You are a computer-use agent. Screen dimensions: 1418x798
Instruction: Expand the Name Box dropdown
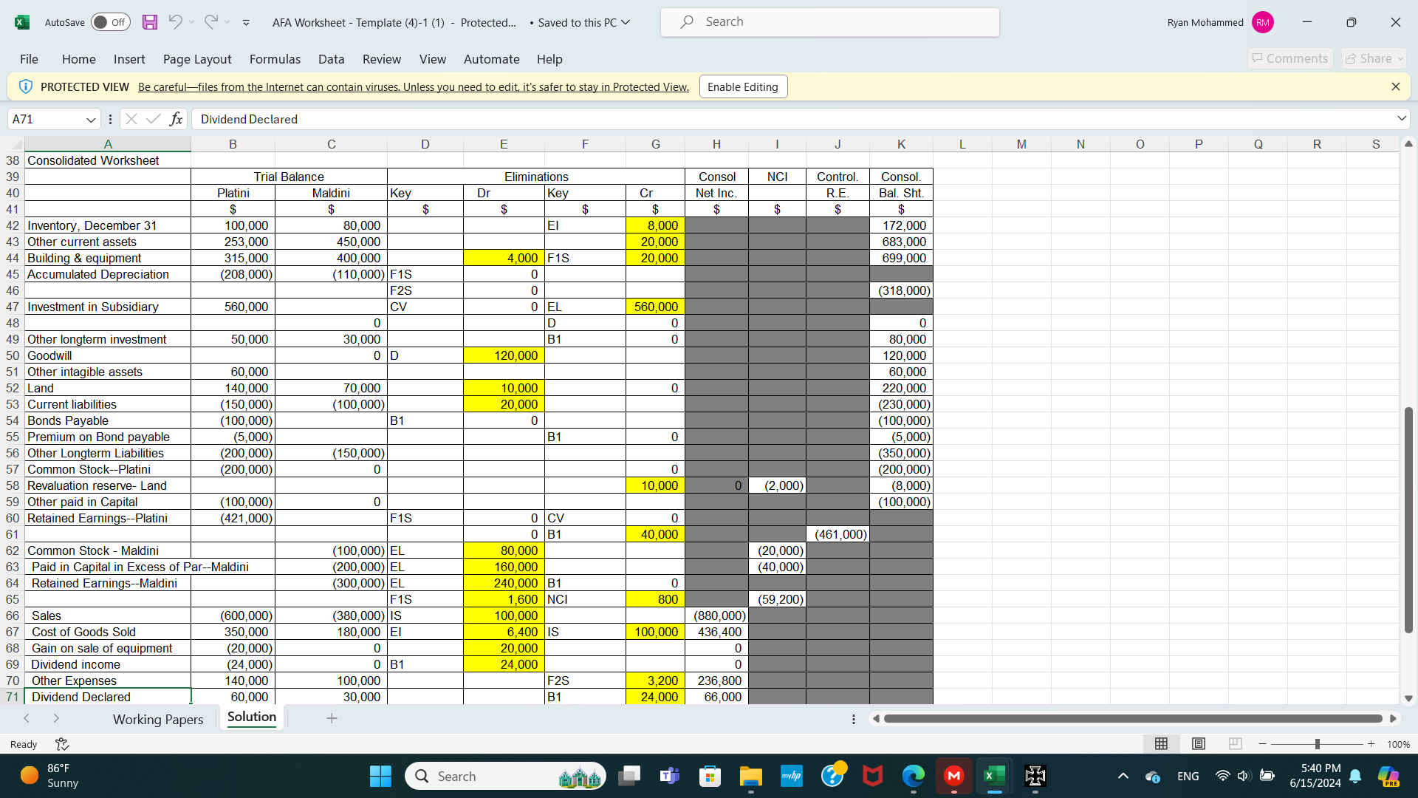pyautogui.click(x=91, y=120)
